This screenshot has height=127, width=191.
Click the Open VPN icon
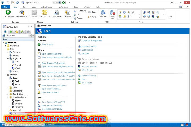[103, 12]
